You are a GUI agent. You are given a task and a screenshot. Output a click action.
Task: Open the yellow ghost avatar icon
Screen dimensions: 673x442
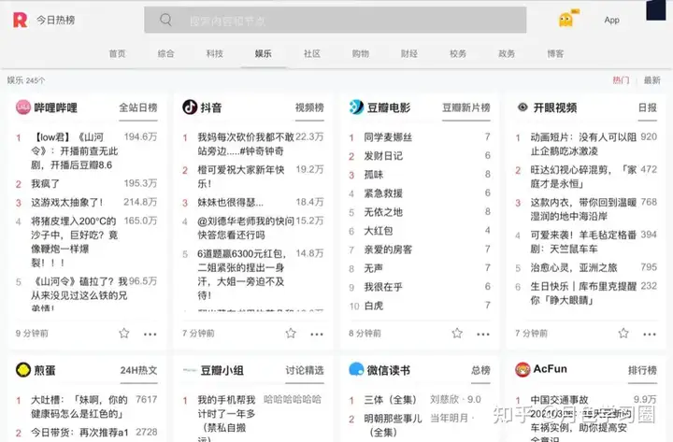coord(566,20)
